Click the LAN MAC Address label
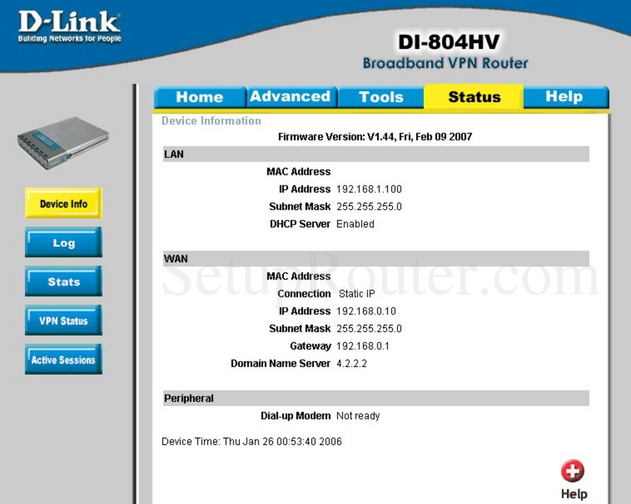Viewport: 631px width, 504px height. (299, 172)
